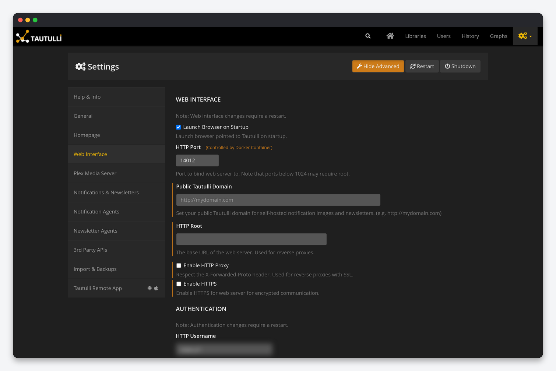Click the WEB INTERFACE section heading
The height and width of the screenshot is (371, 556).
tap(198, 100)
